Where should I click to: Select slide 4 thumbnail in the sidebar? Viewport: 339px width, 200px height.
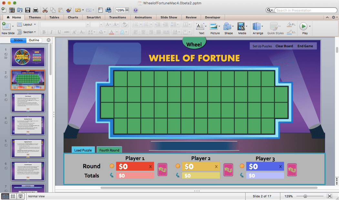[28, 125]
